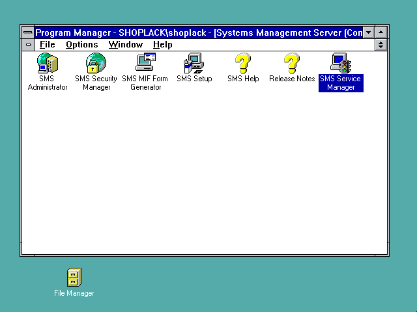Select the SMS Service Manager traffic light icon
The height and width of the screenshot is (312, 417).
[x=341, y=63]
